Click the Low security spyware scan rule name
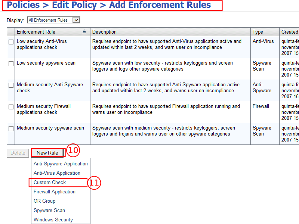The width and height of the screenshot is (299, 224). tap(46, 63)
